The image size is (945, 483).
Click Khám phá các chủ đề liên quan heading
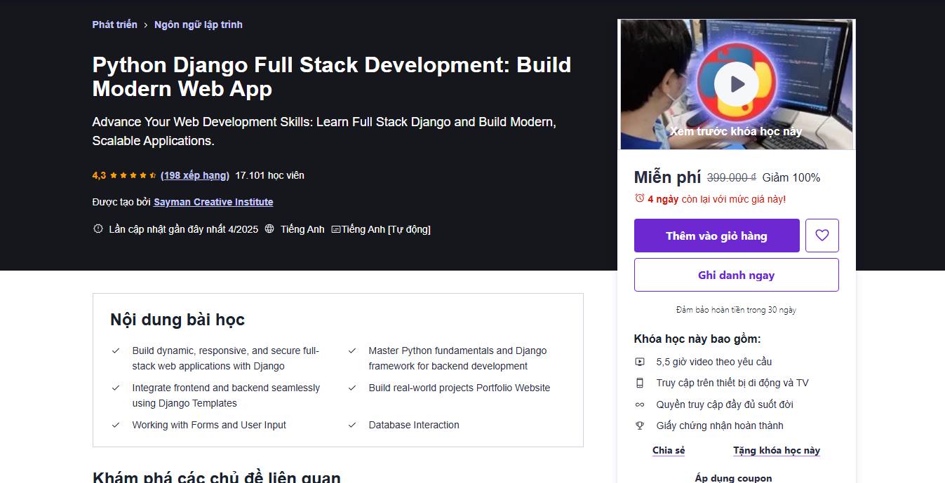217,477
